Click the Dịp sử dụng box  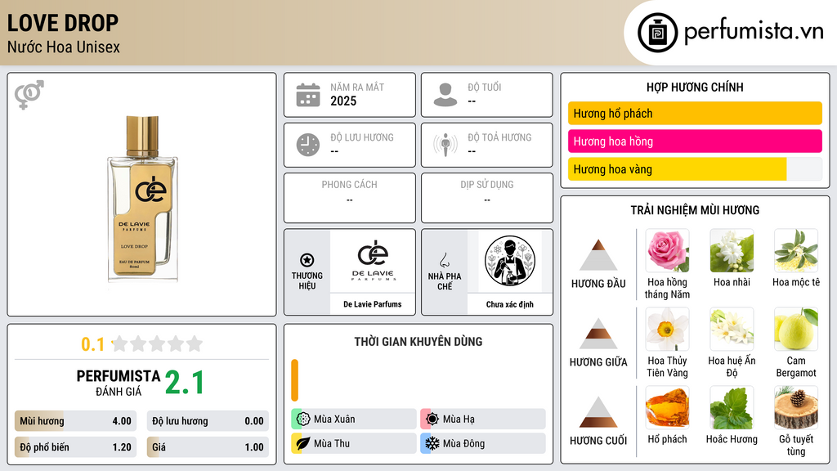487,198
